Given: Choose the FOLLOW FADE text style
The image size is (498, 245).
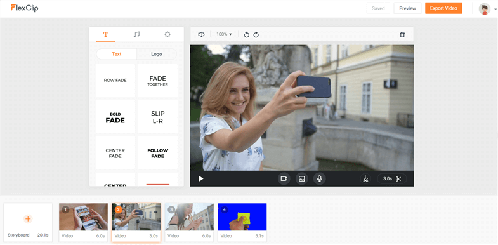Looking at the screenshot, I should [x=158, y=153].
